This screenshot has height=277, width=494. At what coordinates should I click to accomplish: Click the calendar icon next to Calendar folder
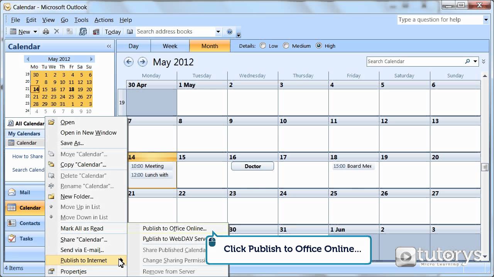tap(11, 143)
